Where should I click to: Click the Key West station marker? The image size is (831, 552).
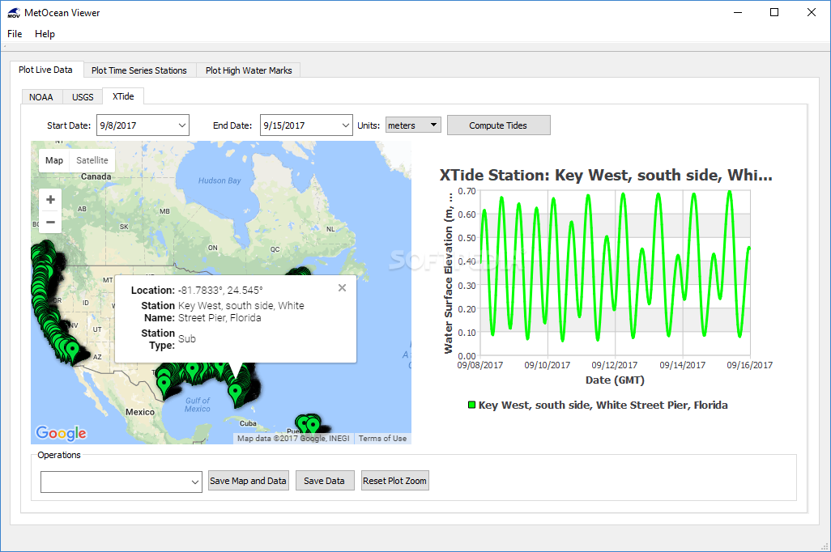[x=235, y=393]
